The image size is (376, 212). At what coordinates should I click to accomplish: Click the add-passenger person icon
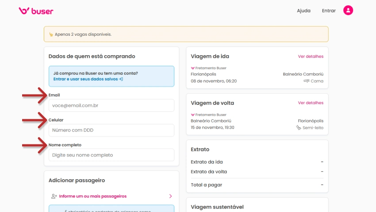click(54, 196)
